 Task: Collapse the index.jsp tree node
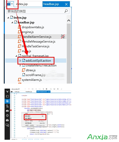pyautogui.click(x=8, y=18)
